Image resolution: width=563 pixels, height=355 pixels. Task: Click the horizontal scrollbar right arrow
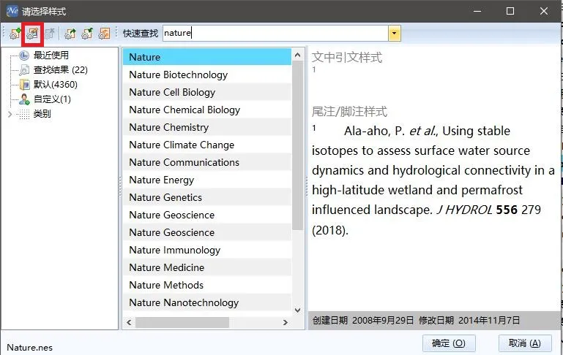tap(285, 322)
